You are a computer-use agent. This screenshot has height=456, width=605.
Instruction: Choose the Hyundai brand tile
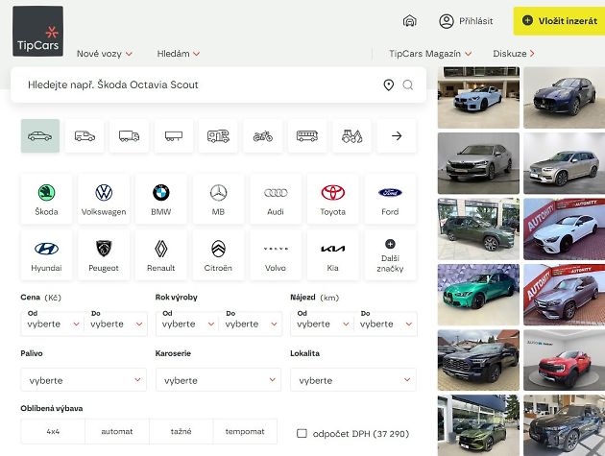(46, 255)
